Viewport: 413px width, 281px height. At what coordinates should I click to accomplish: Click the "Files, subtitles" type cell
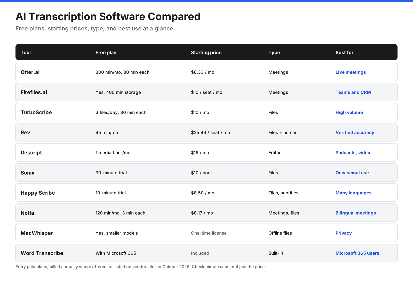283,193
